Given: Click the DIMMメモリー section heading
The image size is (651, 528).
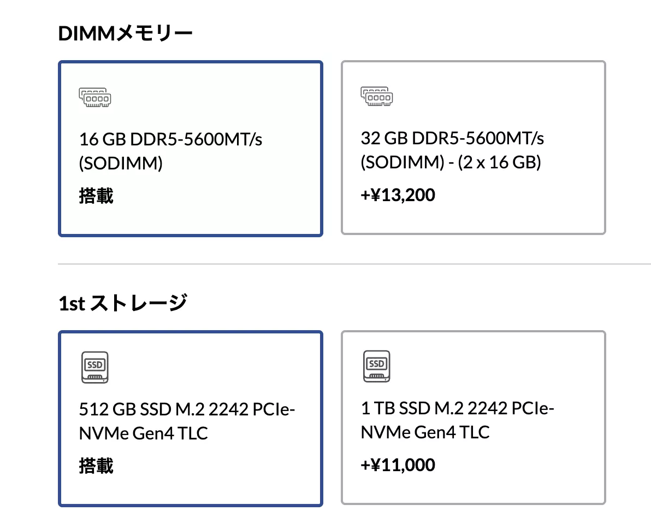Looking at the screenshot, I should pos(126,34).
